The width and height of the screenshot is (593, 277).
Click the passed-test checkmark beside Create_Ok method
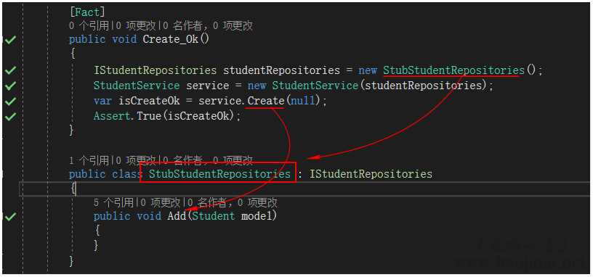[10, 39]
